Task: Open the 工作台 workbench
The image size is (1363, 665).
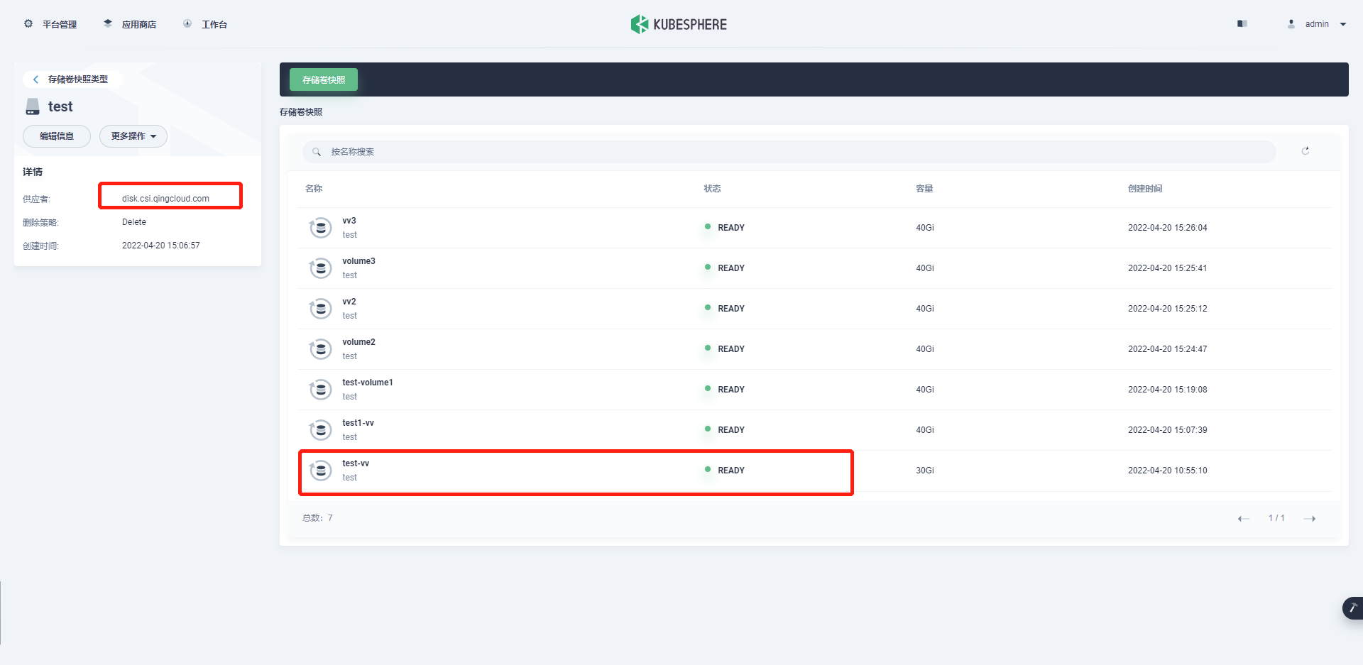Action: [x=205, y=24]
